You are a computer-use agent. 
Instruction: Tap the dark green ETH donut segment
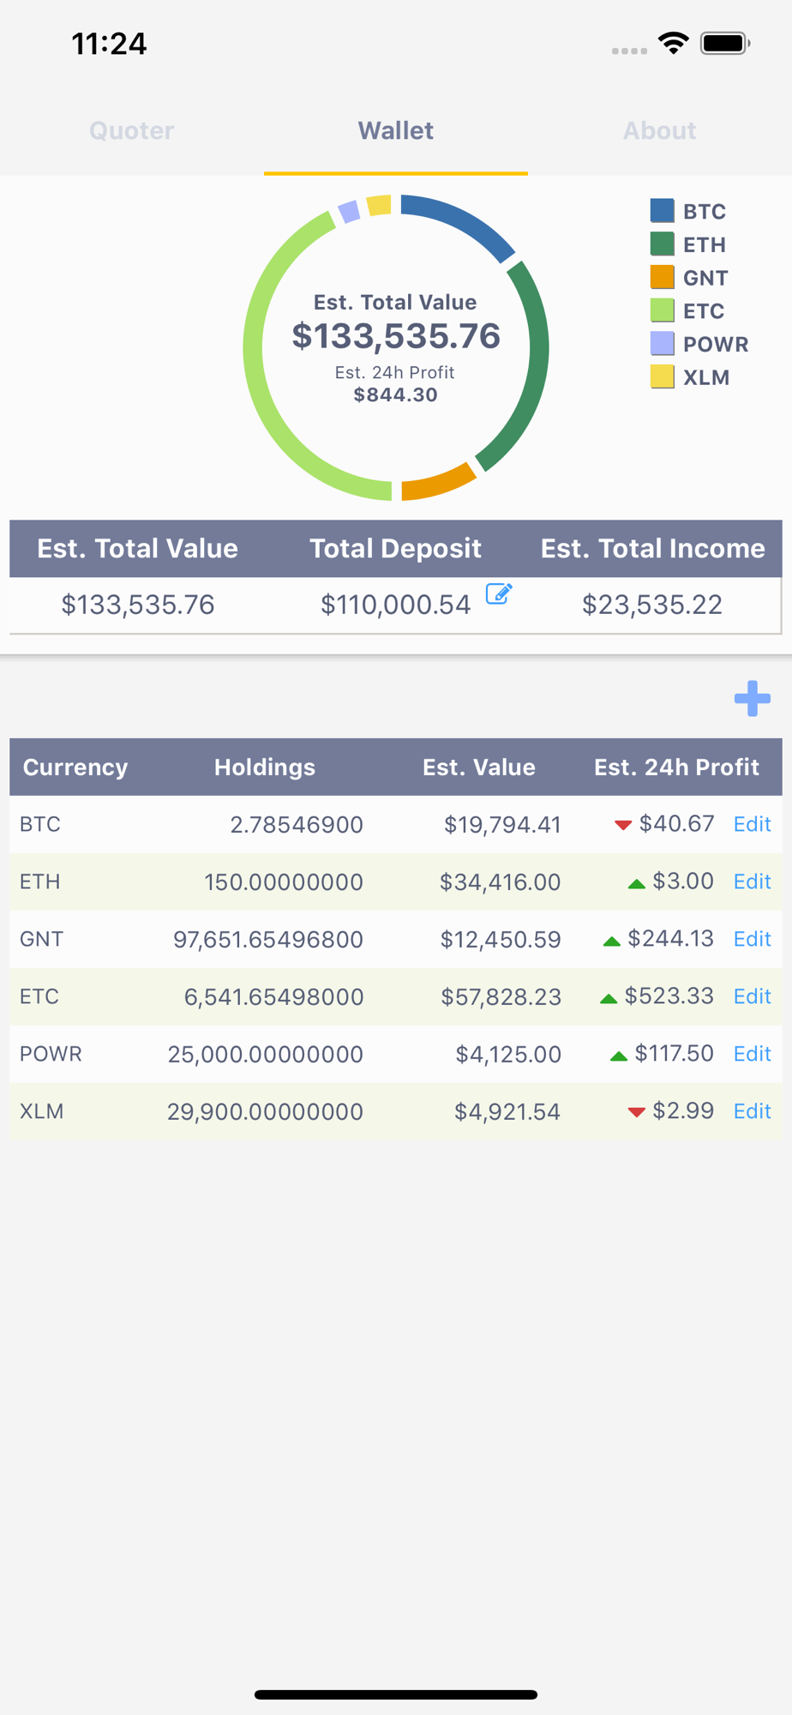pyautogui.click(x=530, y=369)
